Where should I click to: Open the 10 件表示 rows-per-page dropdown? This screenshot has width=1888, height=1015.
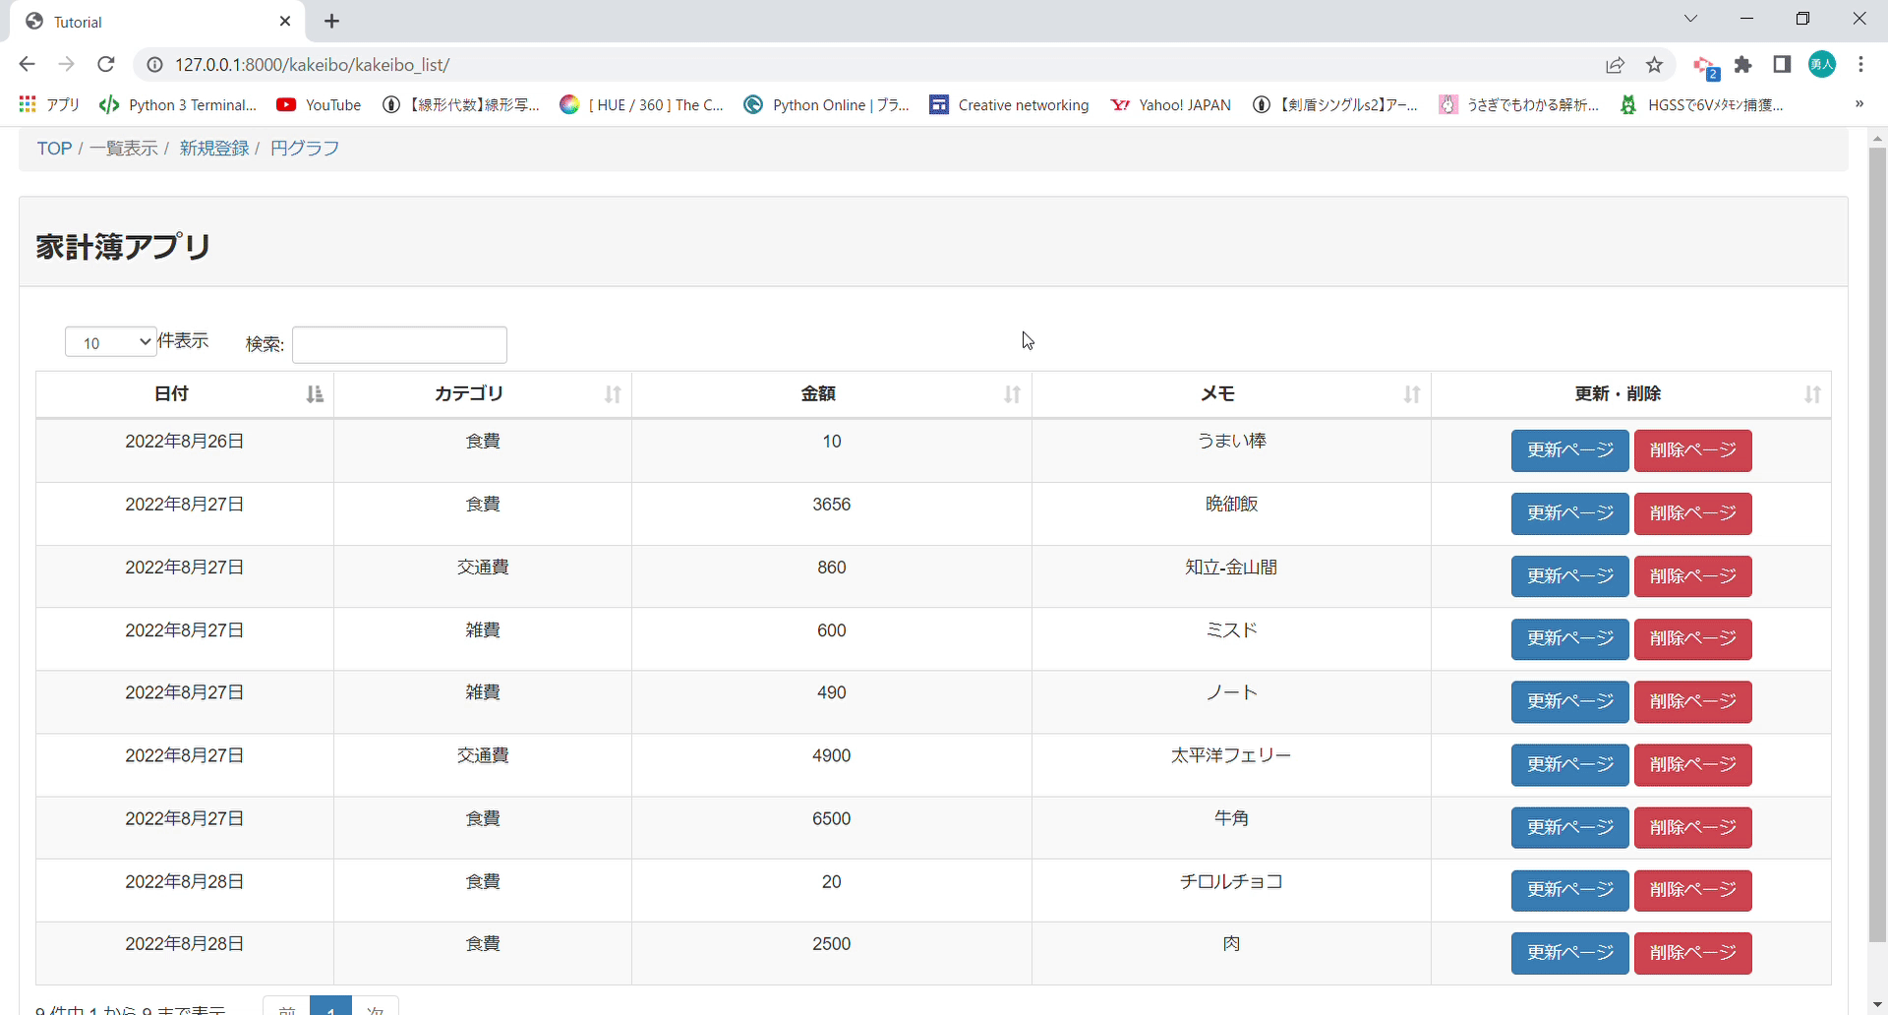coord(111,342)
